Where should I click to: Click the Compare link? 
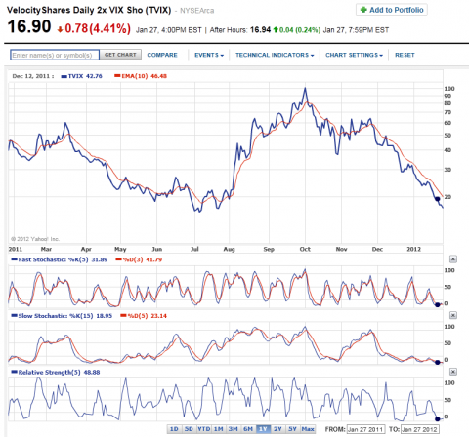[162, 55]
